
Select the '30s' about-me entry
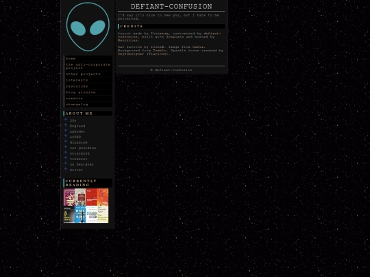tap(73, 120)
